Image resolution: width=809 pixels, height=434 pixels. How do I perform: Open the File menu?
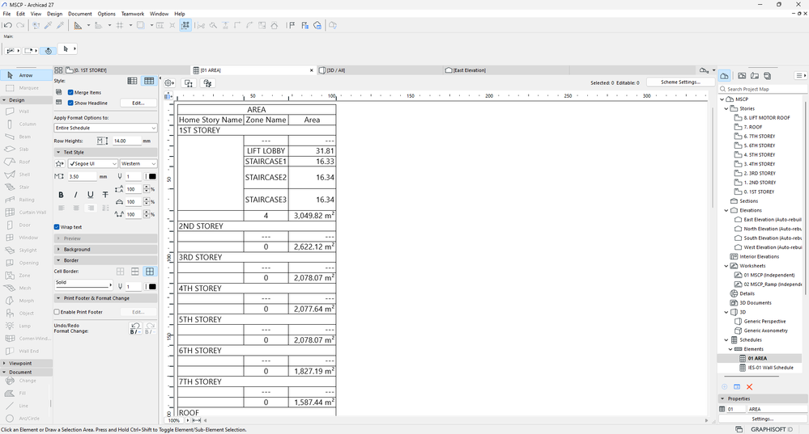point(6,14)
